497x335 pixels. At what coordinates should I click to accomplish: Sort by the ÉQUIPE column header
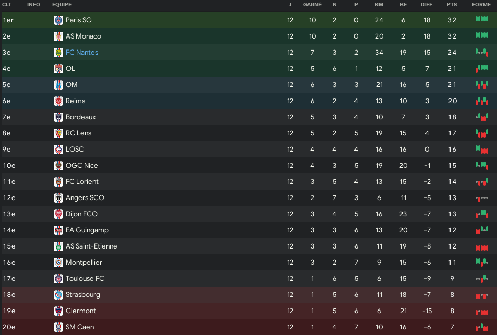pyautogui.click(x=62, y=5)
